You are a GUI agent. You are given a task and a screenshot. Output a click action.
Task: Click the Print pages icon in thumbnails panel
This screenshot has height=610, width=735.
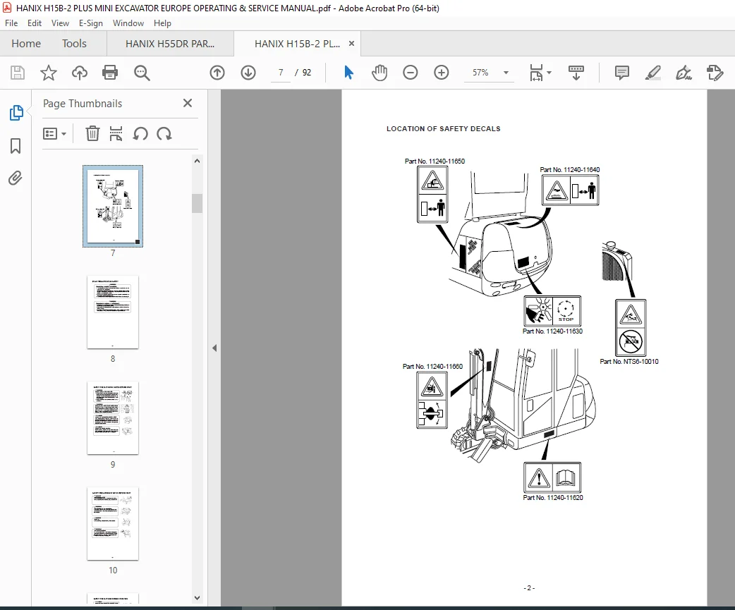pos(116,133)
